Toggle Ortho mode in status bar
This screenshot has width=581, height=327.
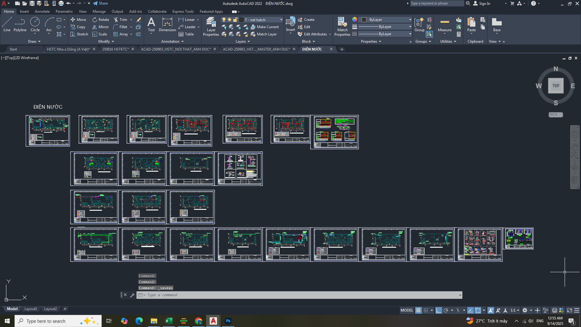[438, 310]
